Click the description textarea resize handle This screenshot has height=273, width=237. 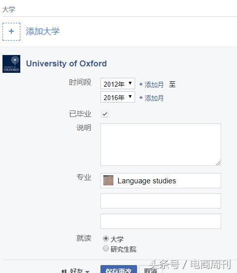click(x=218, y=163)
